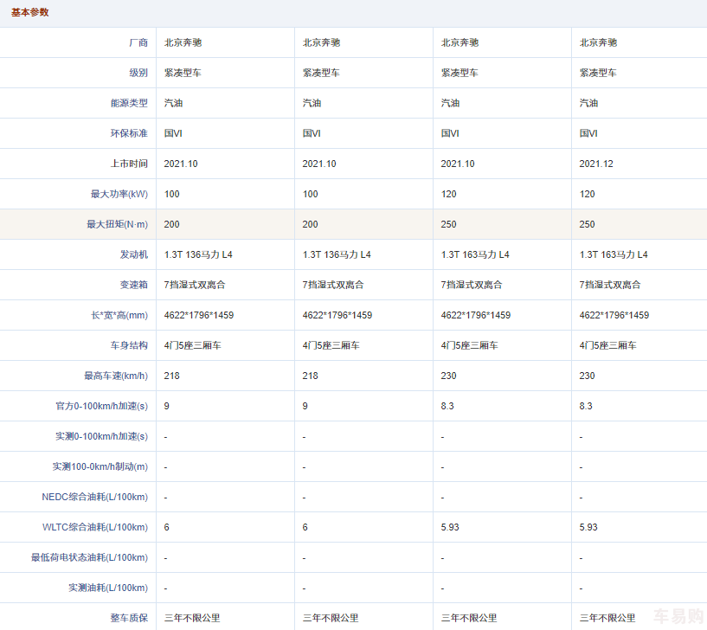This screenshot has height=630, width=707.
Task: Click the WLTC综合油耗(L/100km) label
Action: click(x=95, y=527)
